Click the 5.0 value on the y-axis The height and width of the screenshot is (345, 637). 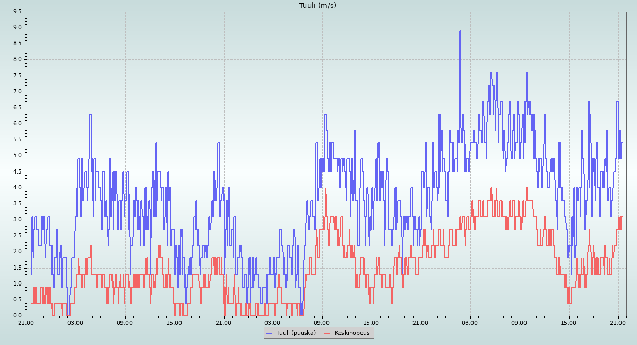point(17,156)
